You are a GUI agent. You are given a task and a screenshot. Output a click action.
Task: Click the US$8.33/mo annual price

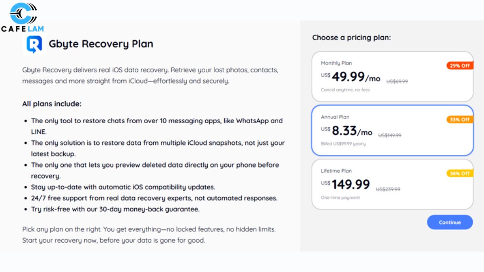(346, 131)
